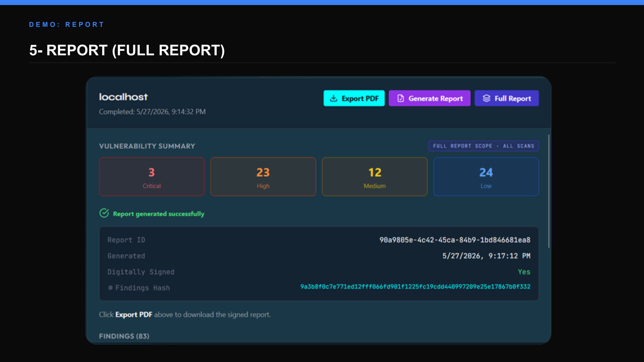Click the Digitally Signed Yes value
The width and height of the screenshot is (644, 362).
click(524, 272)
